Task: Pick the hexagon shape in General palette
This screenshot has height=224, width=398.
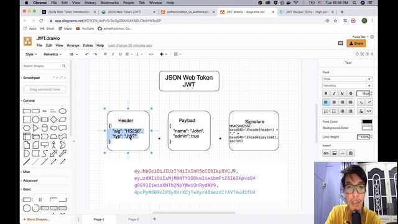Action: tap(27, 128)
